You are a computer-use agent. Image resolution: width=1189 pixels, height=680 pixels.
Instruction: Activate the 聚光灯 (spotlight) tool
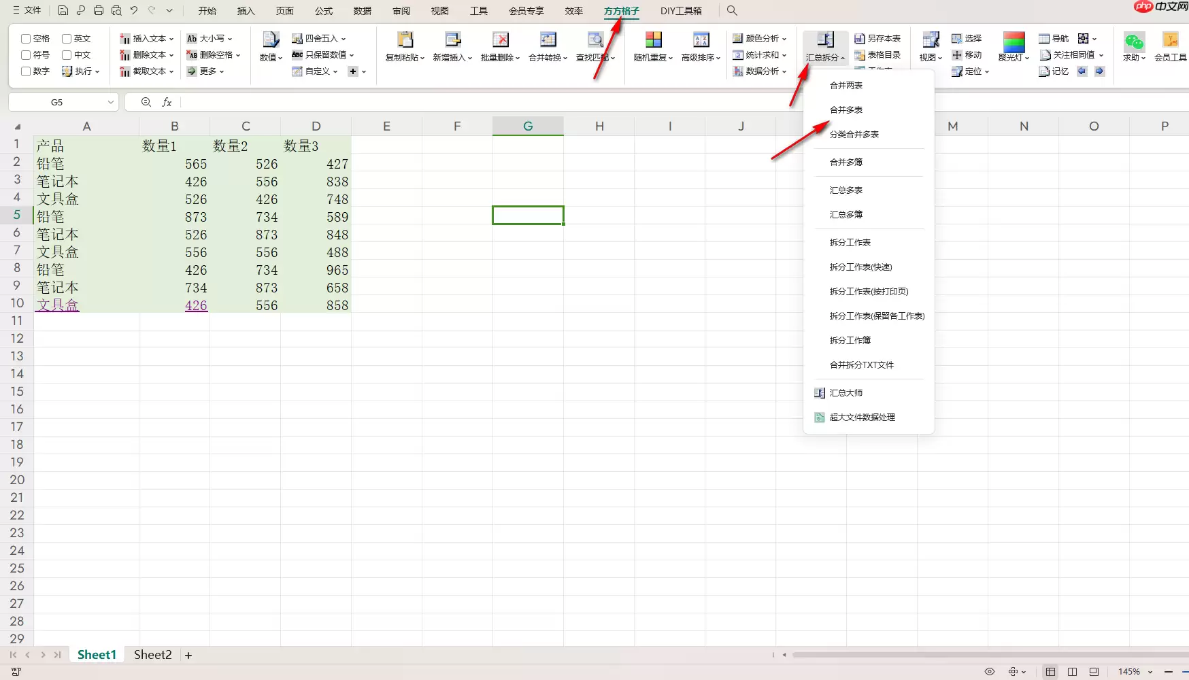click(1013, 46)
